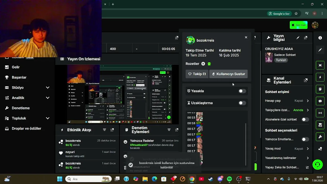Open the user profile avatar next to Go live
The height and width of the screenshot is (184, 327).
[x=315, y=25]
